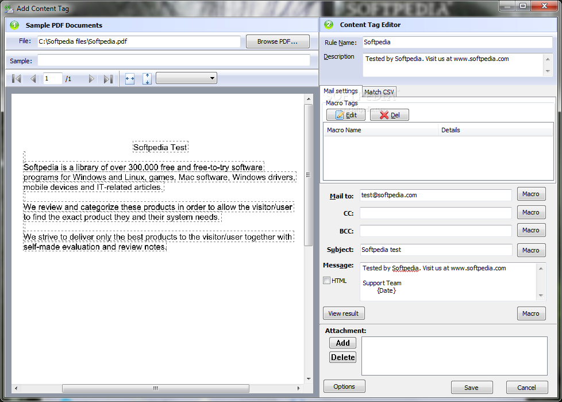Click View result button
The image size is (562, 402).
[344, 313]
